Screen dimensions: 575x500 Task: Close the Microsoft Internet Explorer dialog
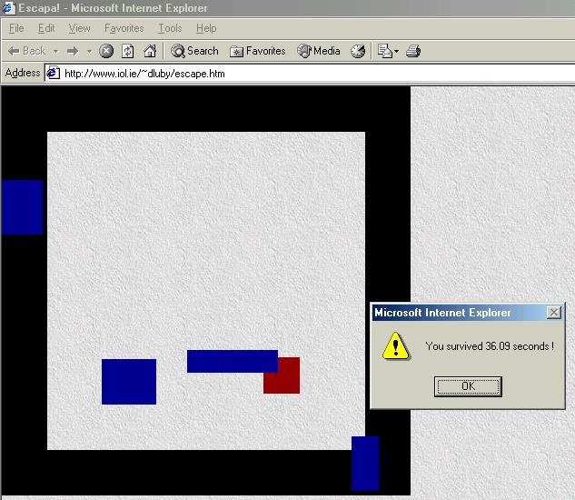554,313
